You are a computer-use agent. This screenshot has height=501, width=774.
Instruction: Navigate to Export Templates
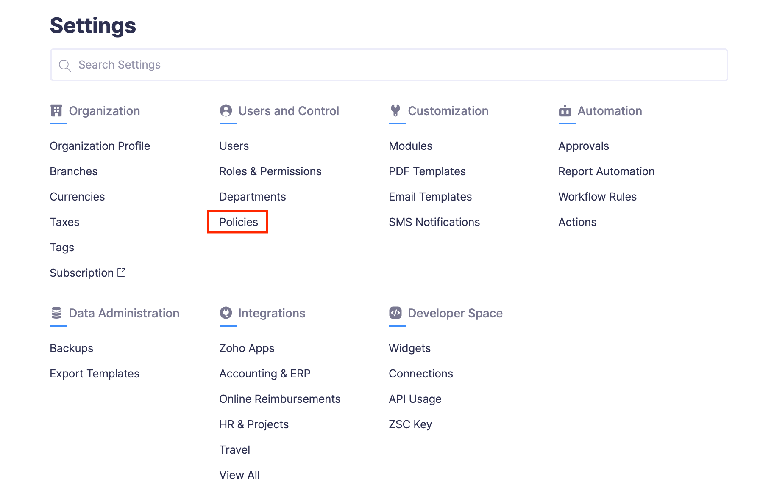tap(94, 374)
